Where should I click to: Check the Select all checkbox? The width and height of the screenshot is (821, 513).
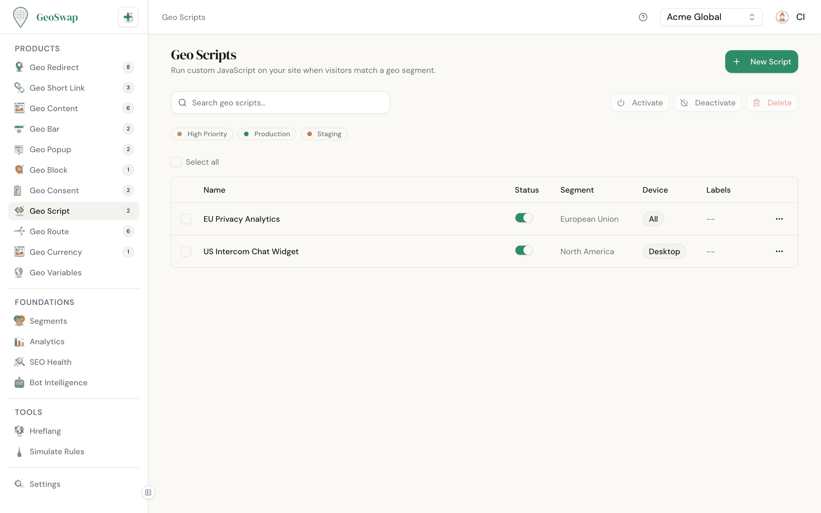(176, 162)
